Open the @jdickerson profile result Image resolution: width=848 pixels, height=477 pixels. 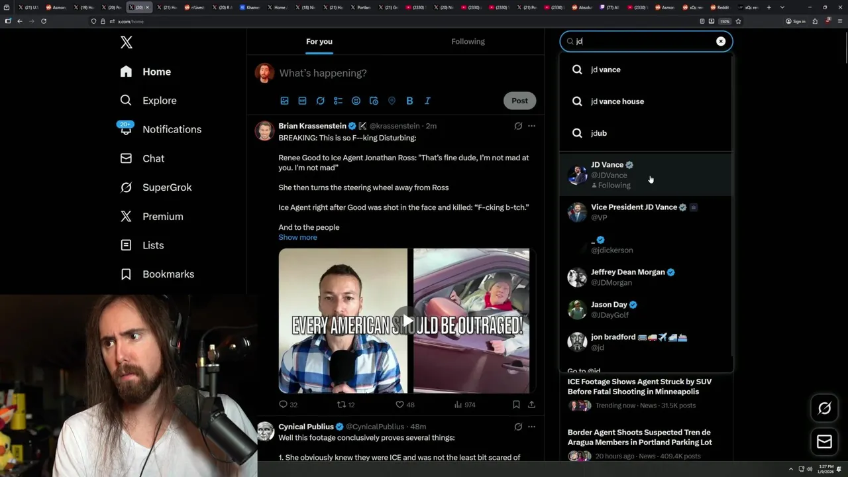click(646, 245)
